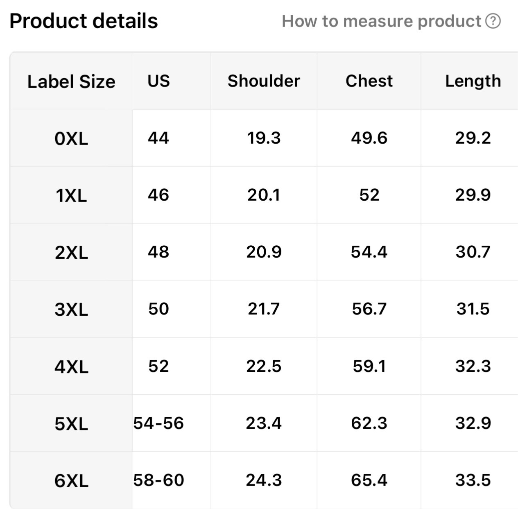This screenshot has height=509, width=518.
Task: Click the Chest column header
Action: click(x=369, y=81)
